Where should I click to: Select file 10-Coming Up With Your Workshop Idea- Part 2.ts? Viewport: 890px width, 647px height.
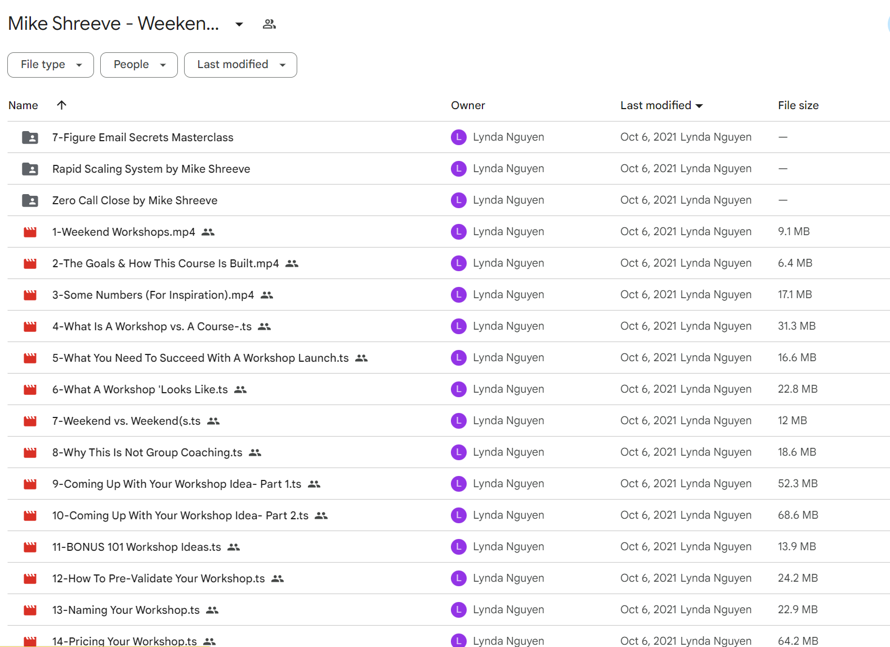coord(181,515)
